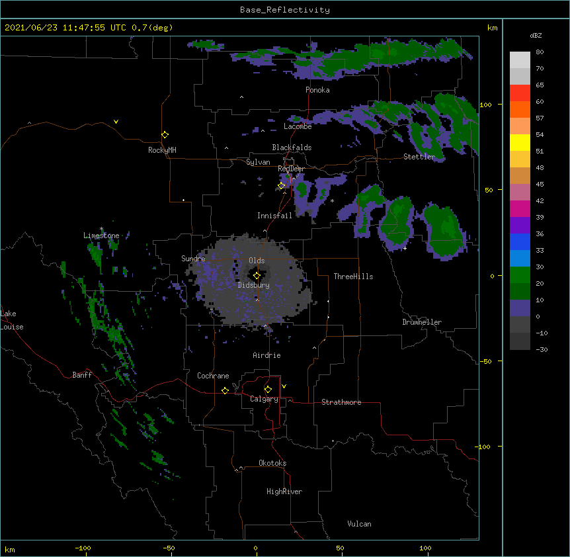
Task: Click the -30 value on the dBZ scale
Action: click(542, 350)
